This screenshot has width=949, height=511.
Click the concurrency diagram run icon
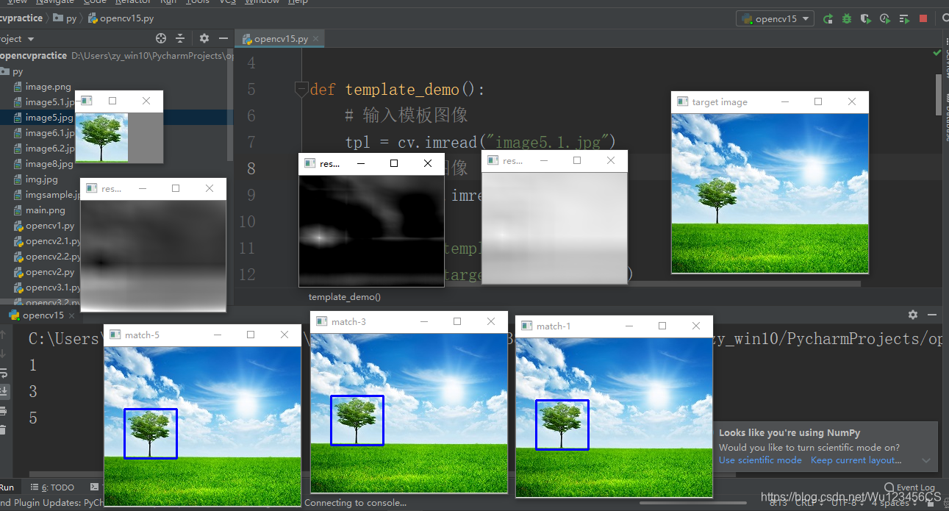point(903,19)
